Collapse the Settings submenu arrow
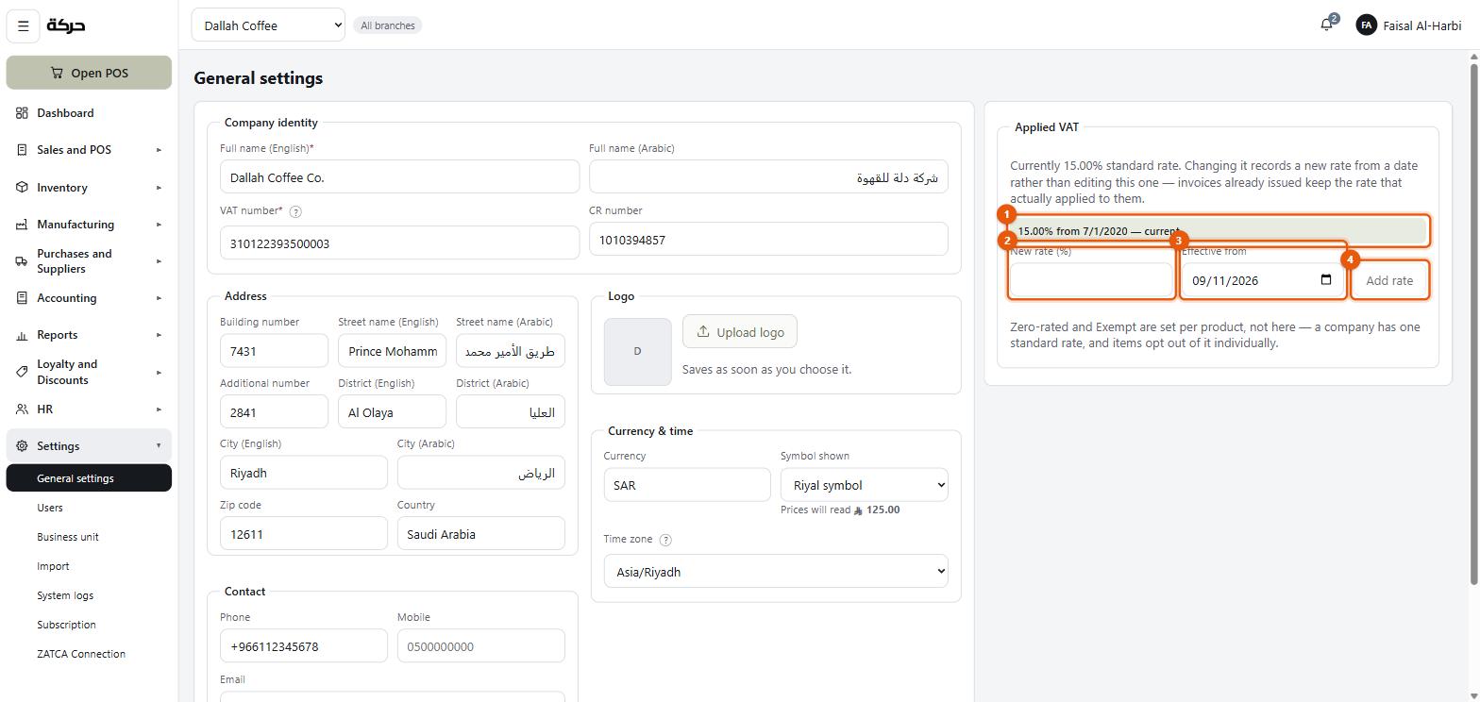Viewport: 1480px width, 702px height. tap(159, 446)
